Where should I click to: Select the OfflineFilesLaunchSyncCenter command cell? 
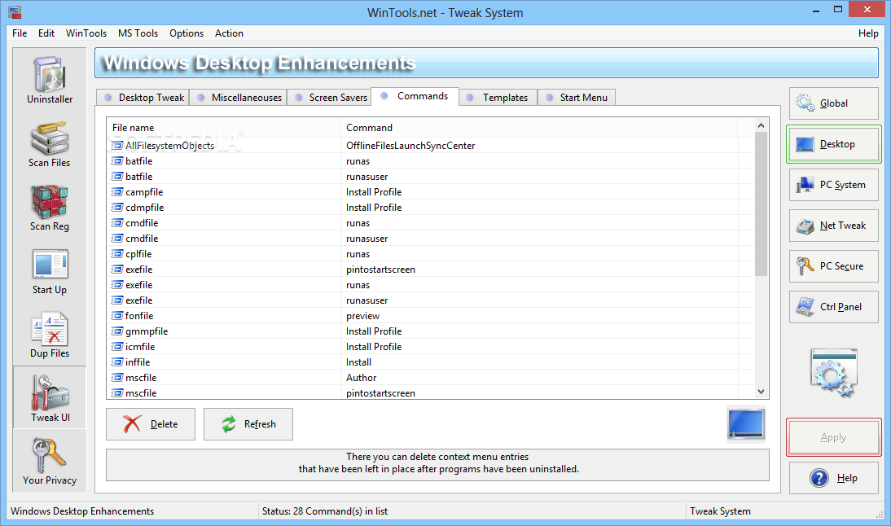click(410, 146)
